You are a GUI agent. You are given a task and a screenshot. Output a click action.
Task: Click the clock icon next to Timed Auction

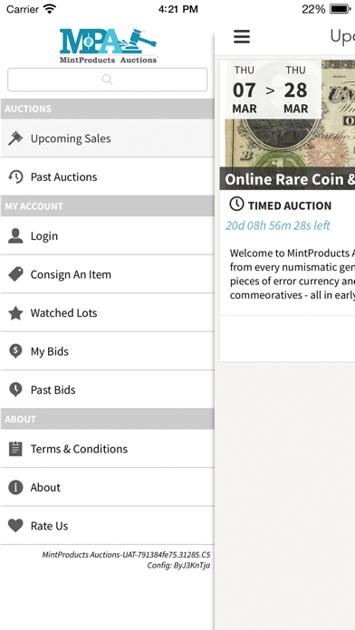[x=236, y=204]
